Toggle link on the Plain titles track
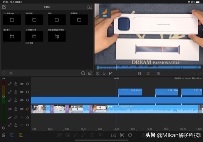The height and width of the screenshot is (142, 203). (x=10, y=92)
